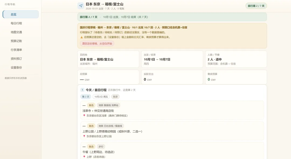Open the 浅草寺 + 仲见世通商店街 entry

(x=172, y=110)
